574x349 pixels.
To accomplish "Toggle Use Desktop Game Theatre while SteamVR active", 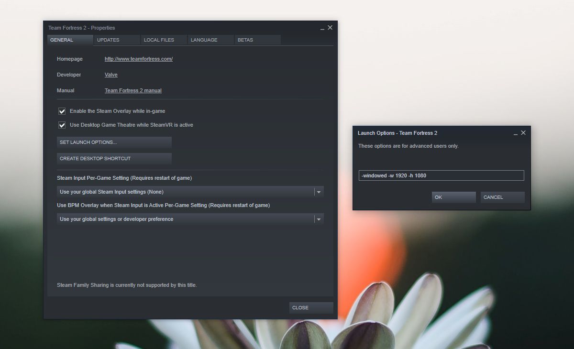I will 62,125.
